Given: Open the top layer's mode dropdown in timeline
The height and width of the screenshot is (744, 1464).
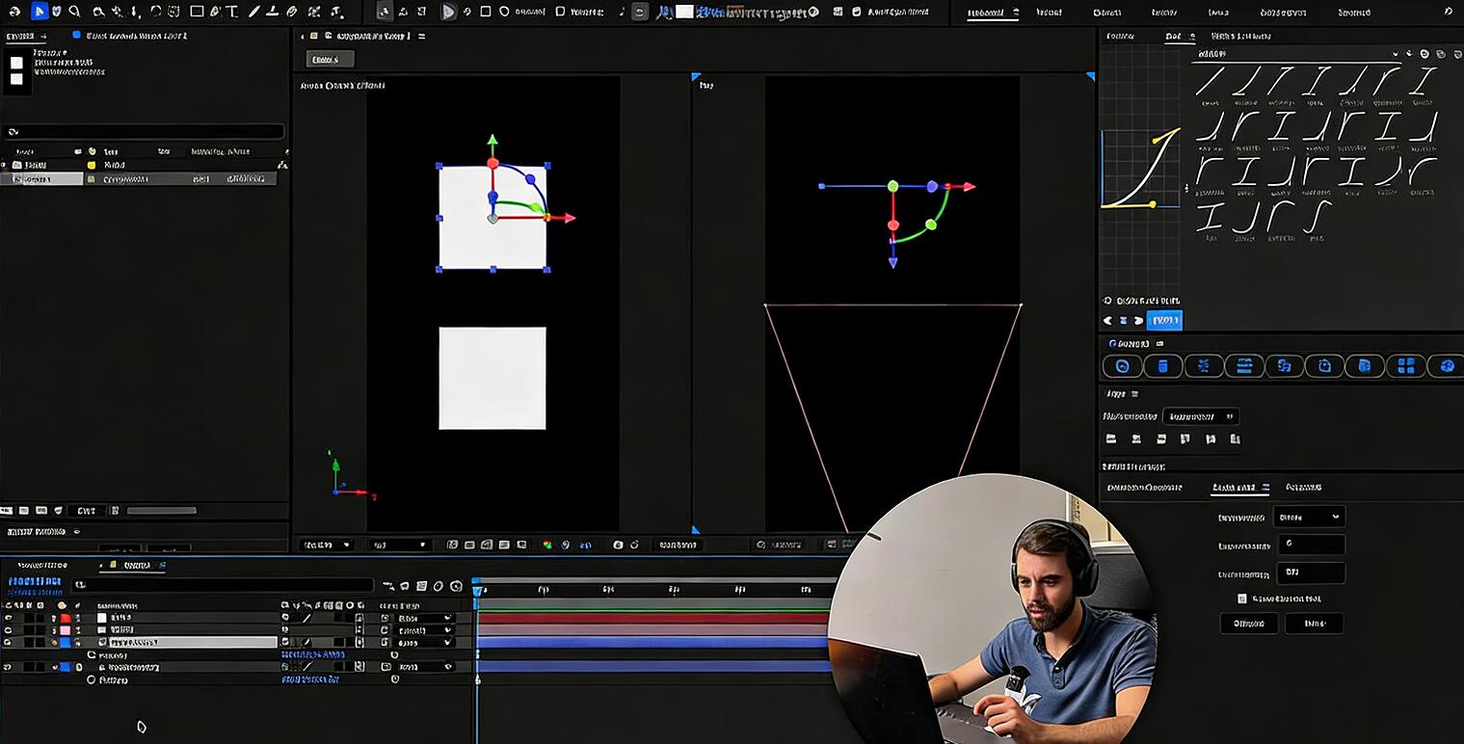Looking at the screenshot, I should click(424, 618).
